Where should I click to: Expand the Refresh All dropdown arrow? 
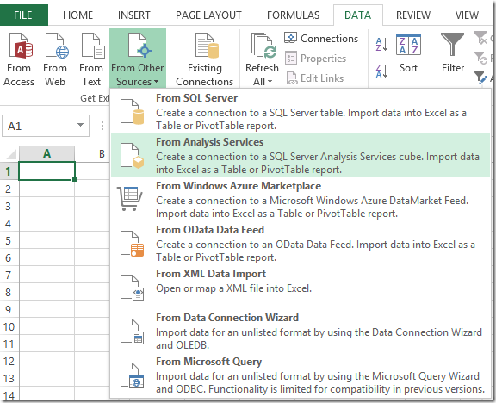click(x=270, y=82)
